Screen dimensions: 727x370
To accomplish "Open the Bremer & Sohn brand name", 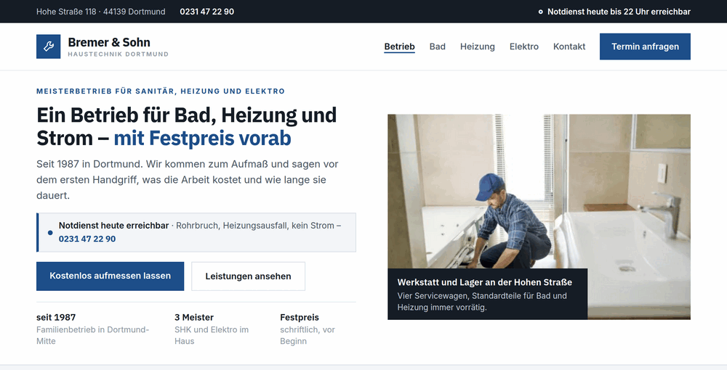I will [109, 42].
